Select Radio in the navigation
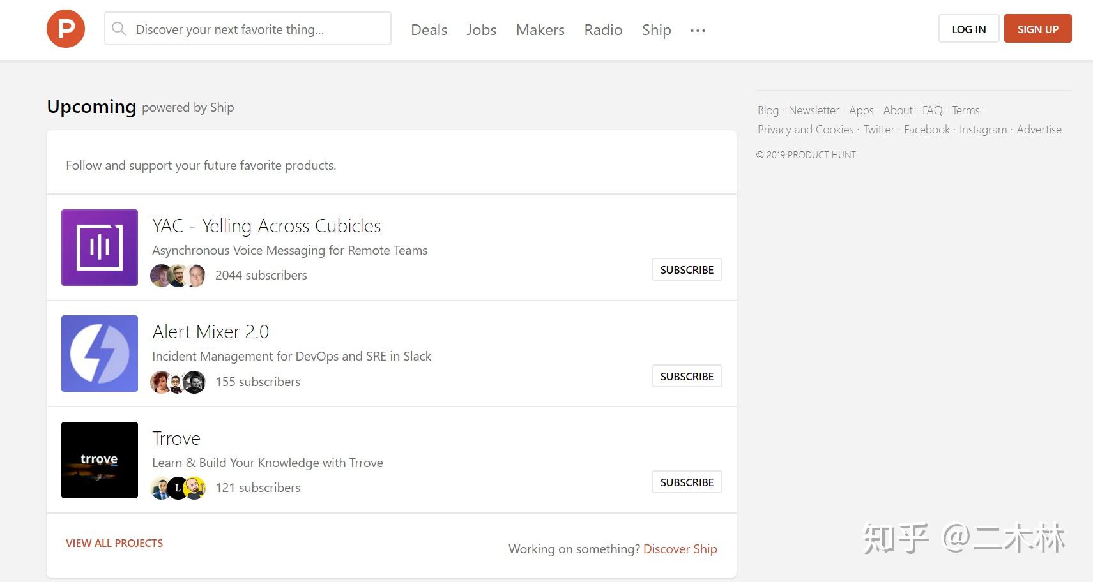 click(603, 30)
